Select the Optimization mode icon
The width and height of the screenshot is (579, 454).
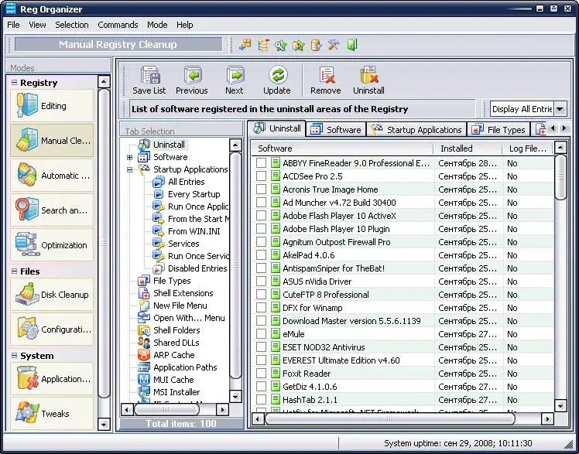pos(51,245)
